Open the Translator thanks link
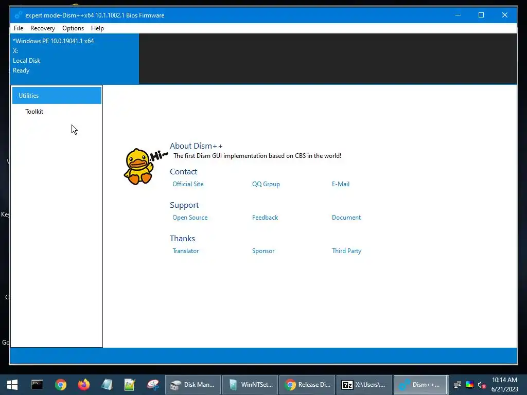Viewport: 527px width, 395px height. click(x=185, y=251)
